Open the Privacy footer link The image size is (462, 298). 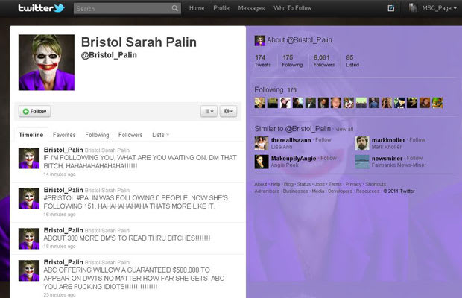click(x=353, y=184)
